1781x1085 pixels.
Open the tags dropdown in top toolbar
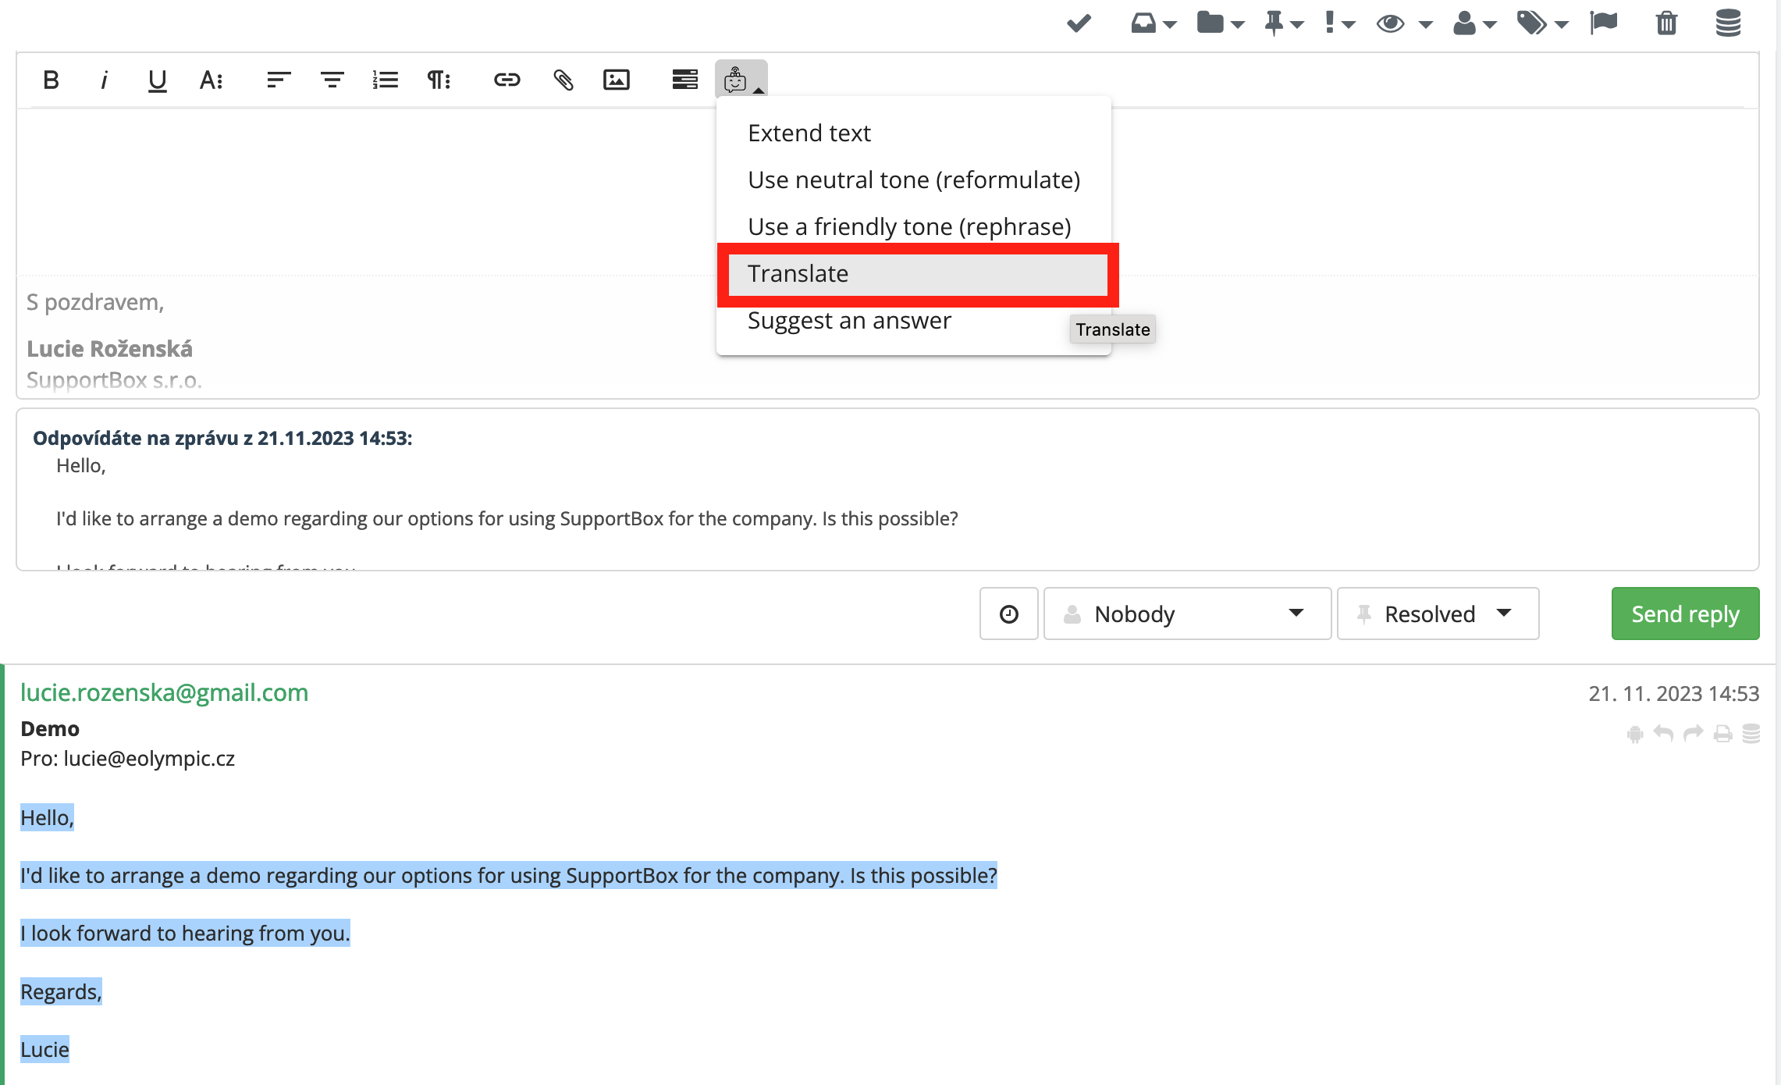[x=1541, y=23]
